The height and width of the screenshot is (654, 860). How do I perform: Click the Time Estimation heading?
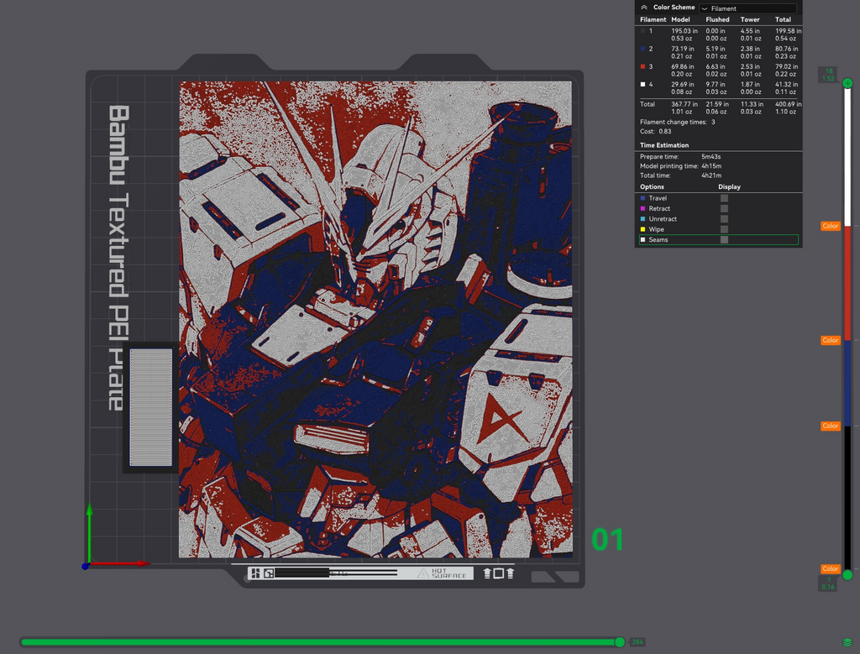[664, 145]
